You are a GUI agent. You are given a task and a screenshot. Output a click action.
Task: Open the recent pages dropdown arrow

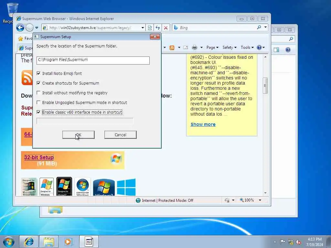click(37, 28)
